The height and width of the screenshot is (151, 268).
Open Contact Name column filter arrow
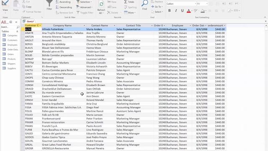(x=114, y=26)
